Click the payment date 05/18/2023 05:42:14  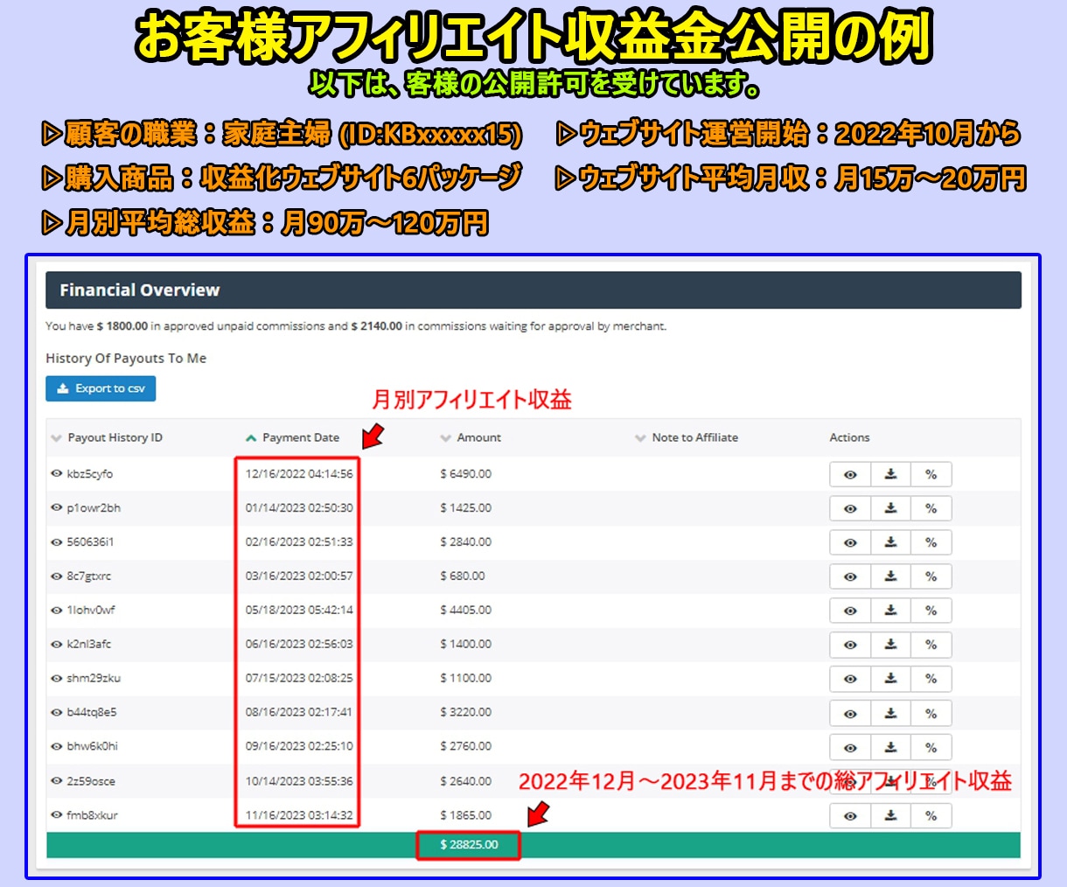(x=299, y=610)
